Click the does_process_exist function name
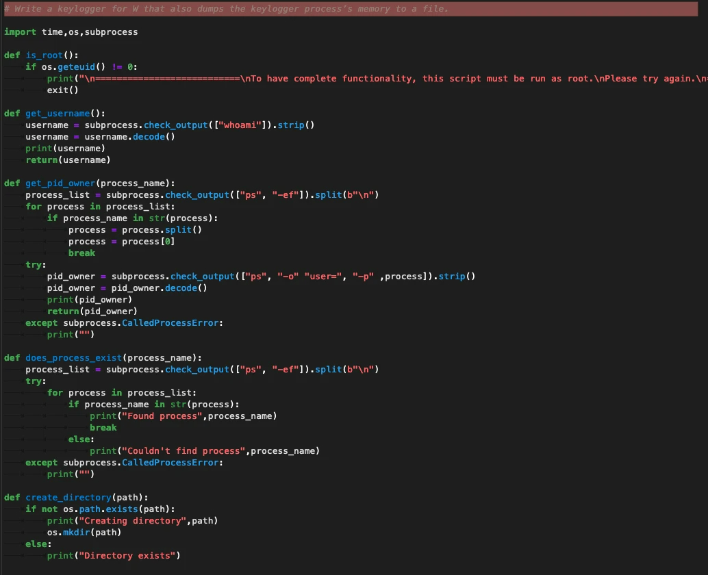The width and height of the screenshot is (708, 575). [x=73, y=358]
